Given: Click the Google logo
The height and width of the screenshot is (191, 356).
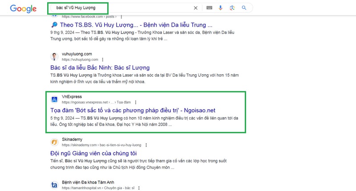Looking at the screenshot, I should tap(23, 8).
